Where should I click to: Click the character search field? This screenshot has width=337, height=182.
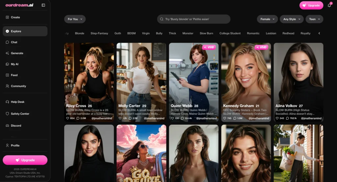[x=194, y=19]
